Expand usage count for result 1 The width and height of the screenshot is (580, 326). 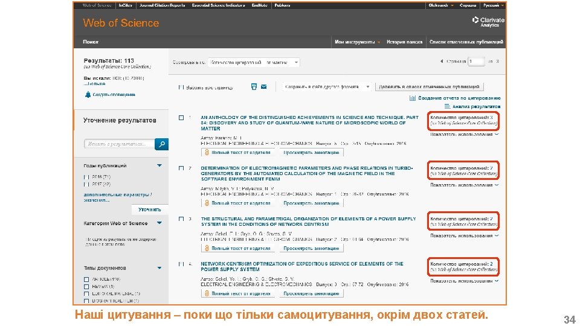464,135
